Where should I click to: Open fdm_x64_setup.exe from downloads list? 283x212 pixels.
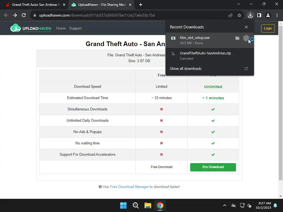coord(246,38)
